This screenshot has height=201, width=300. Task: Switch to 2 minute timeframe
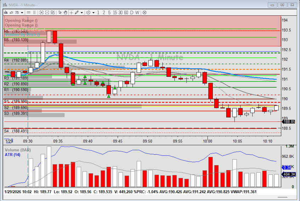point(104,13)
